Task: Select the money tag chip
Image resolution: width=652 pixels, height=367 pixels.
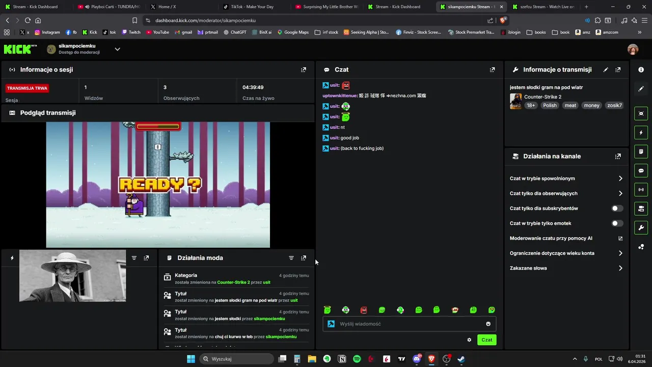Action: click(591, 106)
